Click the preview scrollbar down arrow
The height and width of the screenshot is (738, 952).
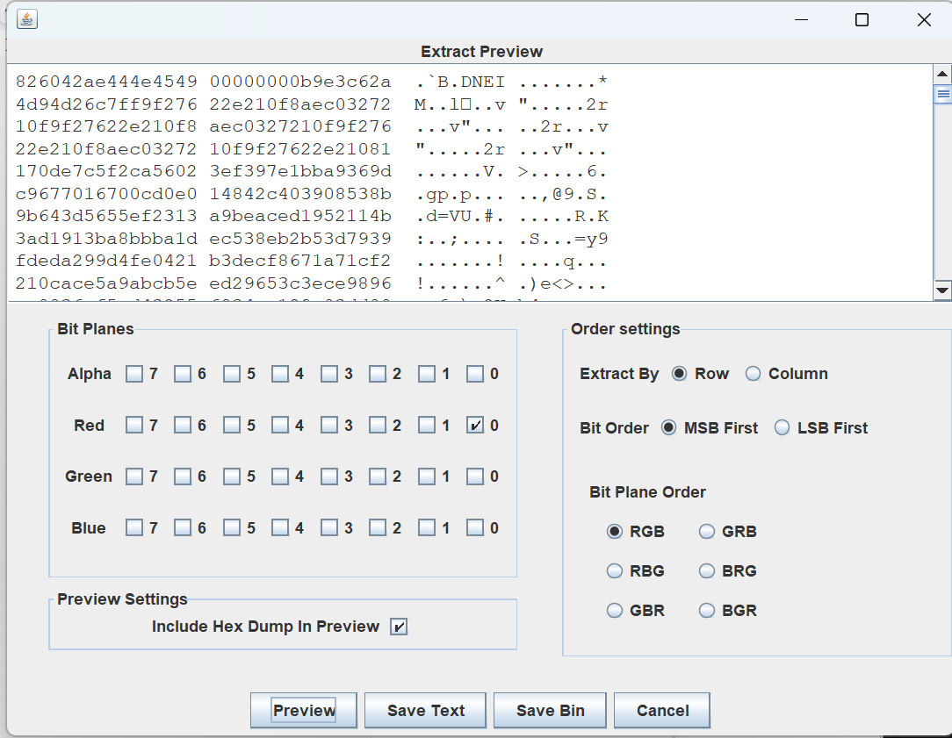point(942,290)
